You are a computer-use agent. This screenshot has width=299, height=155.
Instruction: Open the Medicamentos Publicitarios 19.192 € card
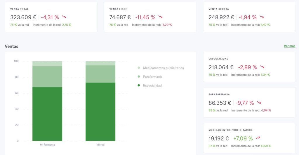[249, 138]
